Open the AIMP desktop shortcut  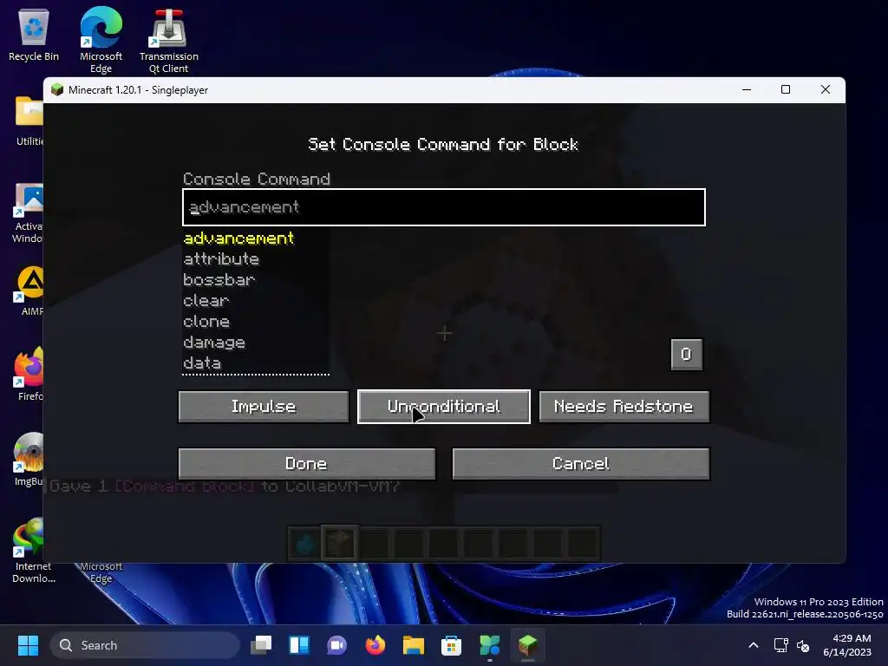coord(29,291)
